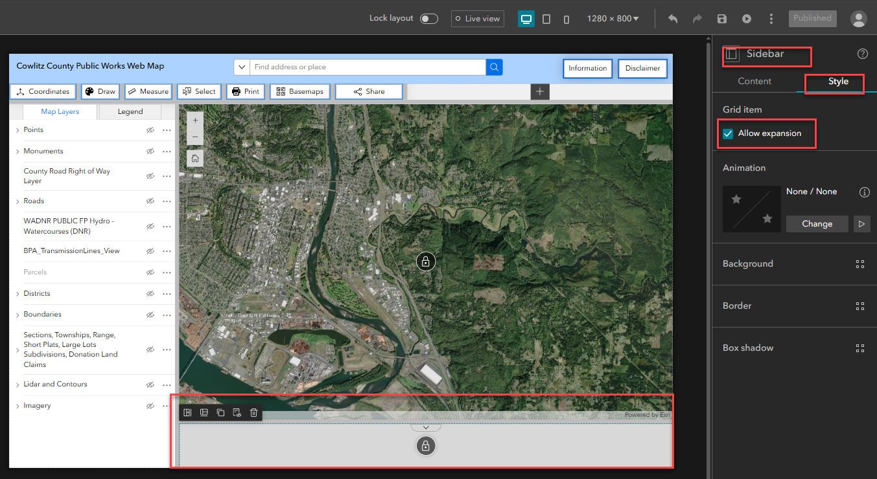Switch to the Legend tab

pyautogui.click(x=130, y=111)
